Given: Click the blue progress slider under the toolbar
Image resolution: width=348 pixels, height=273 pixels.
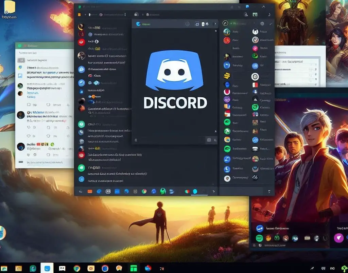Looking at the screenshot, I should point(199,195).
